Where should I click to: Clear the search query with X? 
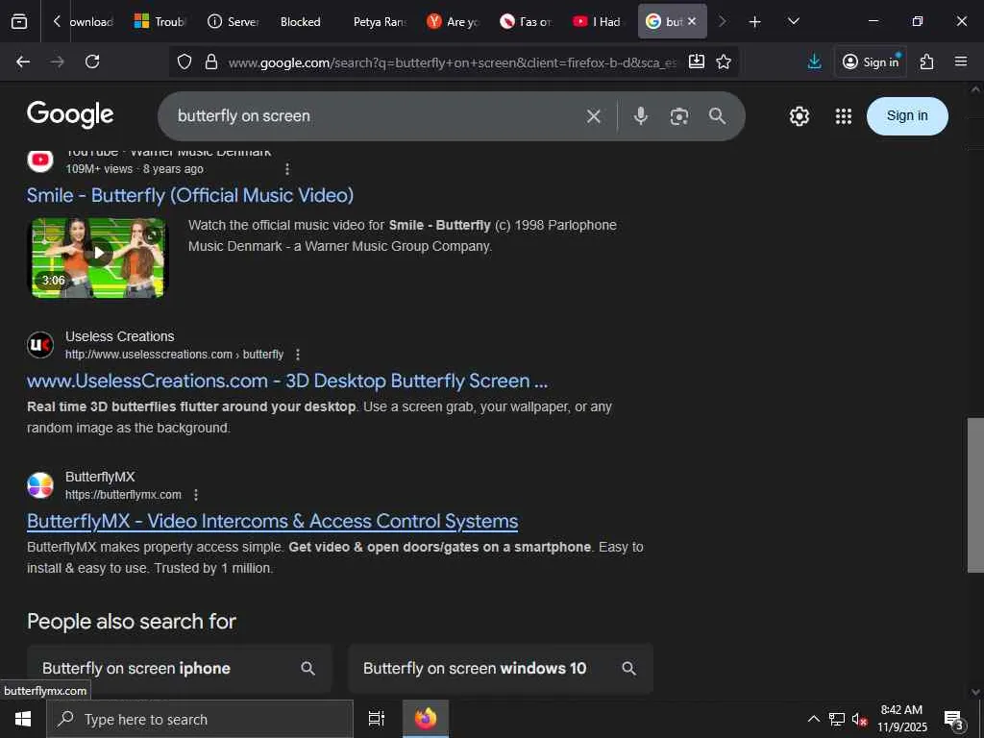point(594,116)
